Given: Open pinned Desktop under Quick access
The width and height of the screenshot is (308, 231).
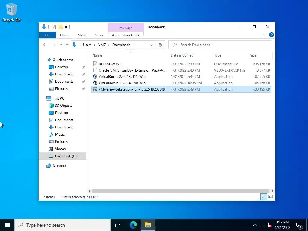Looking at the screenshot, I should point(61,67).
